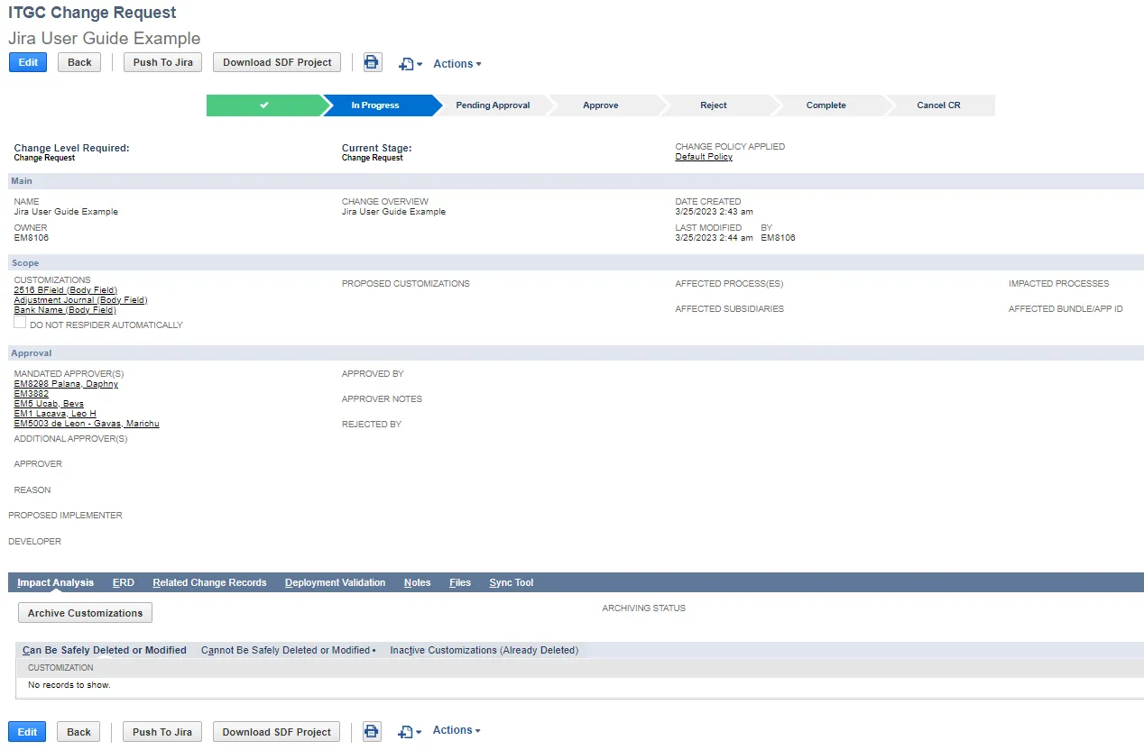The width and height of the screenshot is (1144, 750).
Task: Click the bottom Edit button
Action: click(x=28, y=731)
